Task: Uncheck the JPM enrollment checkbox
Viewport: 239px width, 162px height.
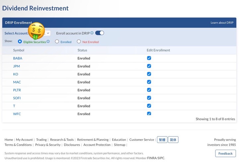Action: point(149,66)
